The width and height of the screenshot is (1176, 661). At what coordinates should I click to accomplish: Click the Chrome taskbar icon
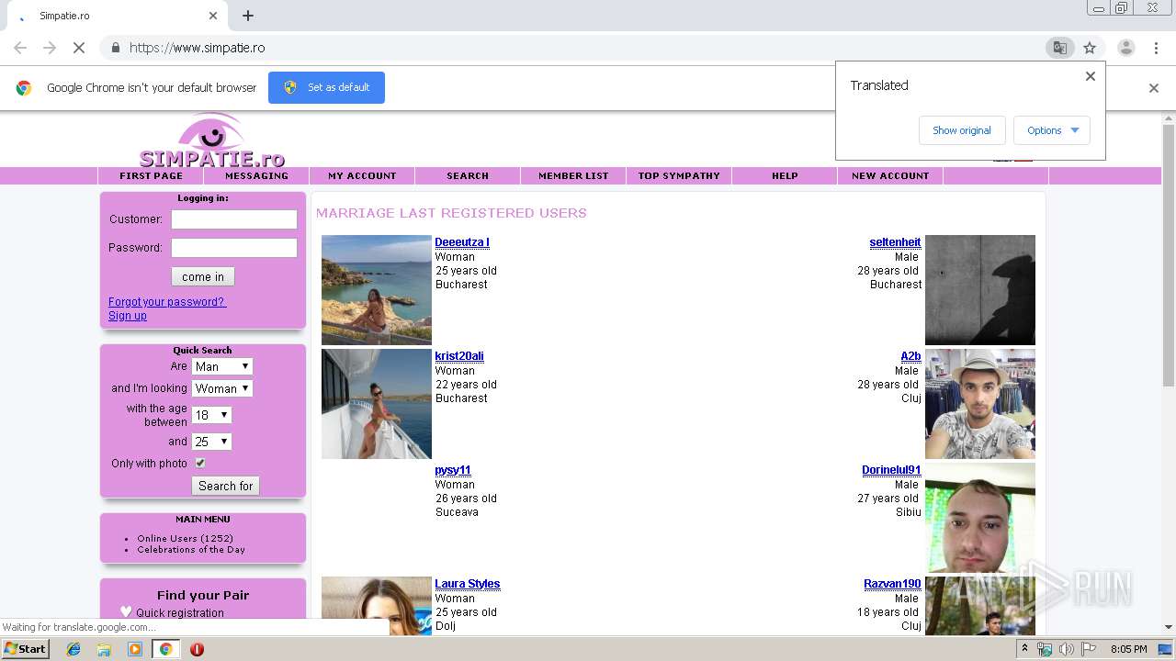pyautogui.click(x=165, y=649)
